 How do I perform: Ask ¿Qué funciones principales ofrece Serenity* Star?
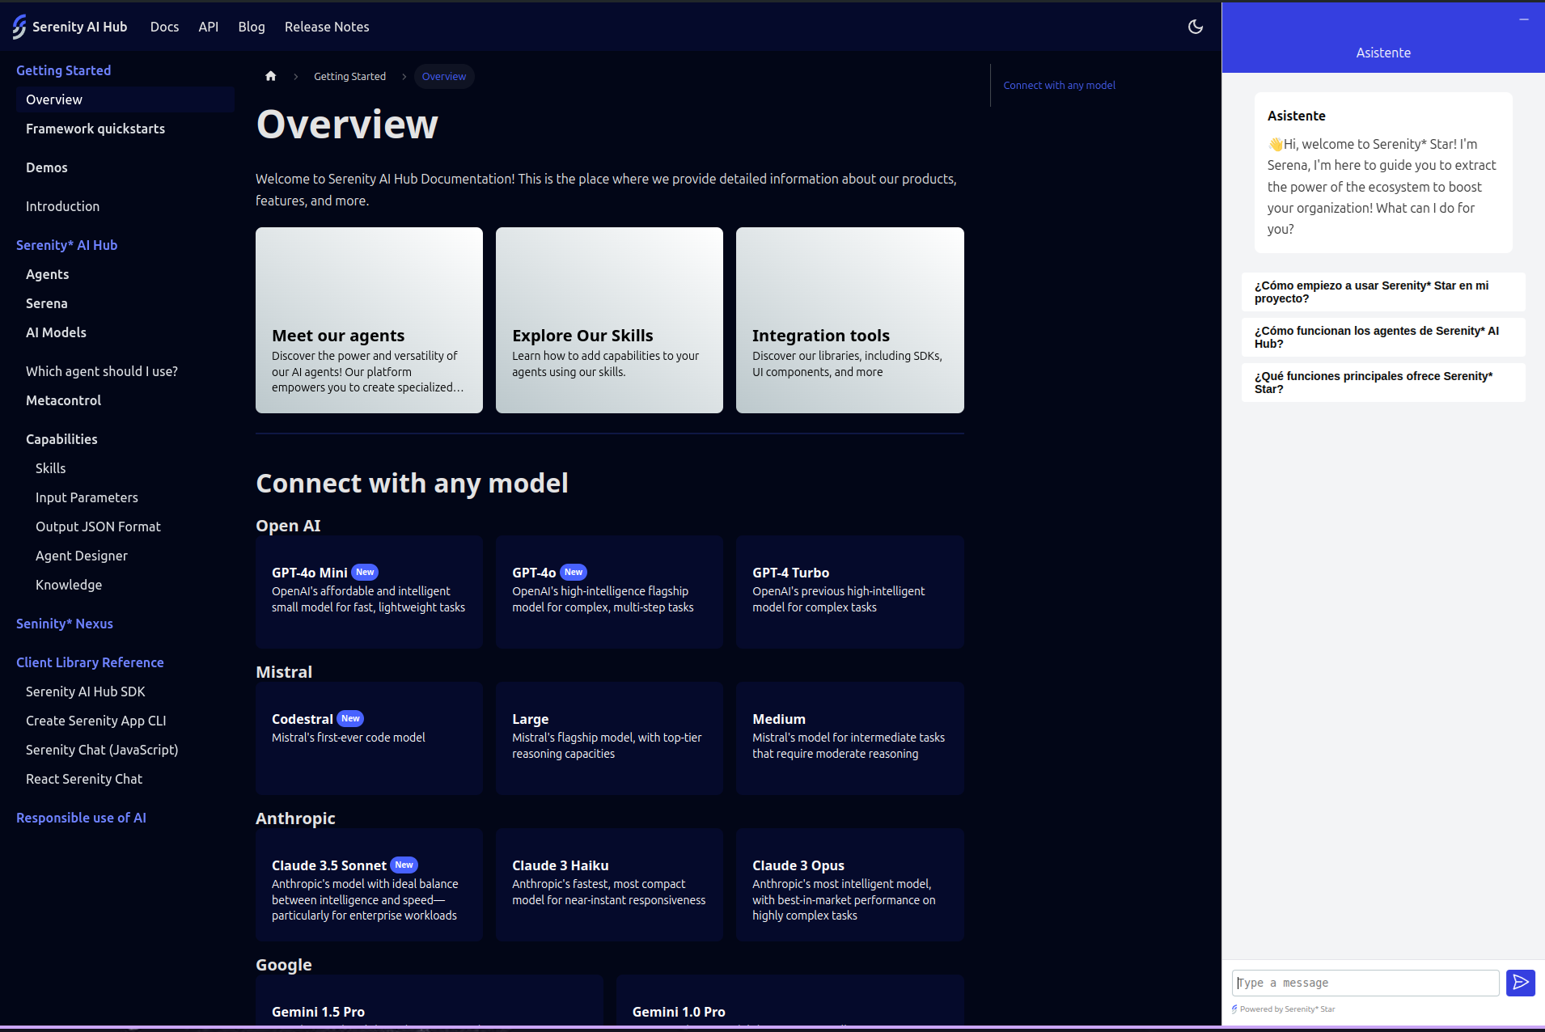tap(1383, 383)
